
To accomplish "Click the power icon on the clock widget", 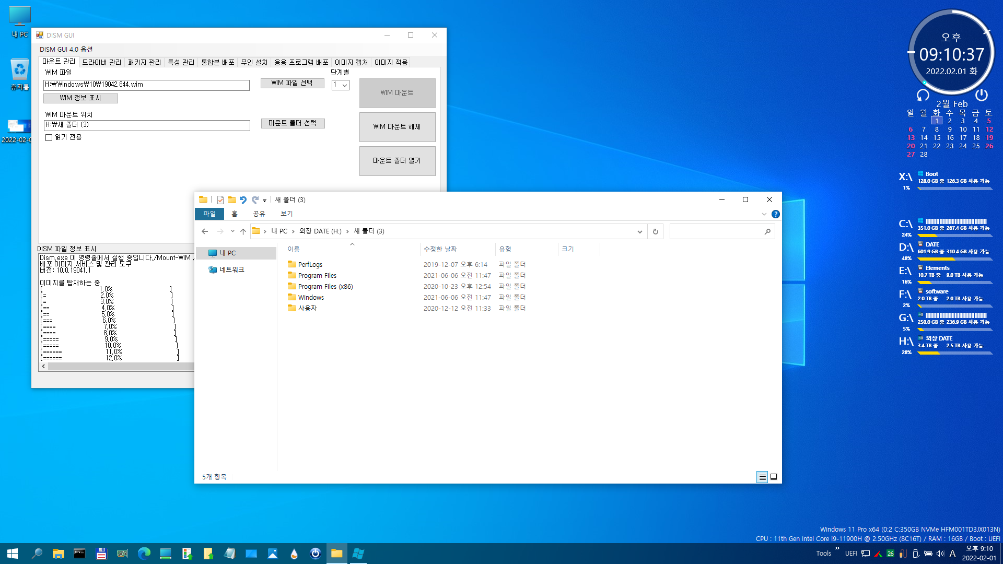I will [x=982, y=95].
